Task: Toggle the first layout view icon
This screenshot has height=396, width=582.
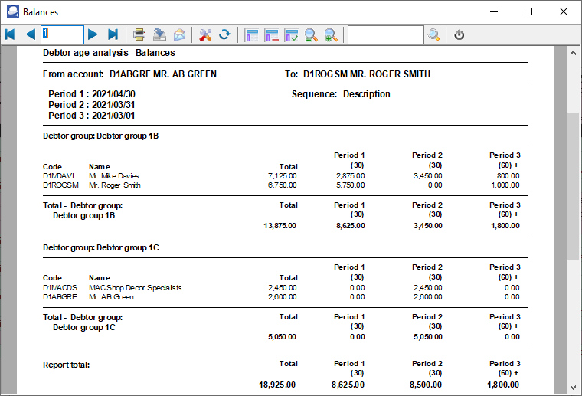Action: (251, 34)
